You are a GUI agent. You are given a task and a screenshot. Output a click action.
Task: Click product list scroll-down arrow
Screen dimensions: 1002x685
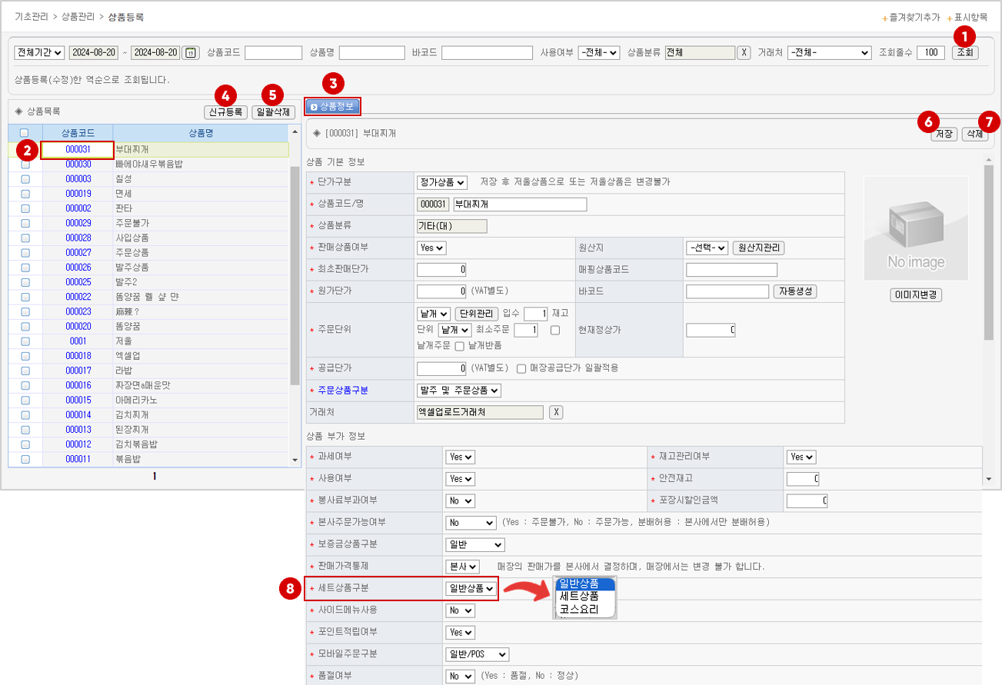(295, 460)
